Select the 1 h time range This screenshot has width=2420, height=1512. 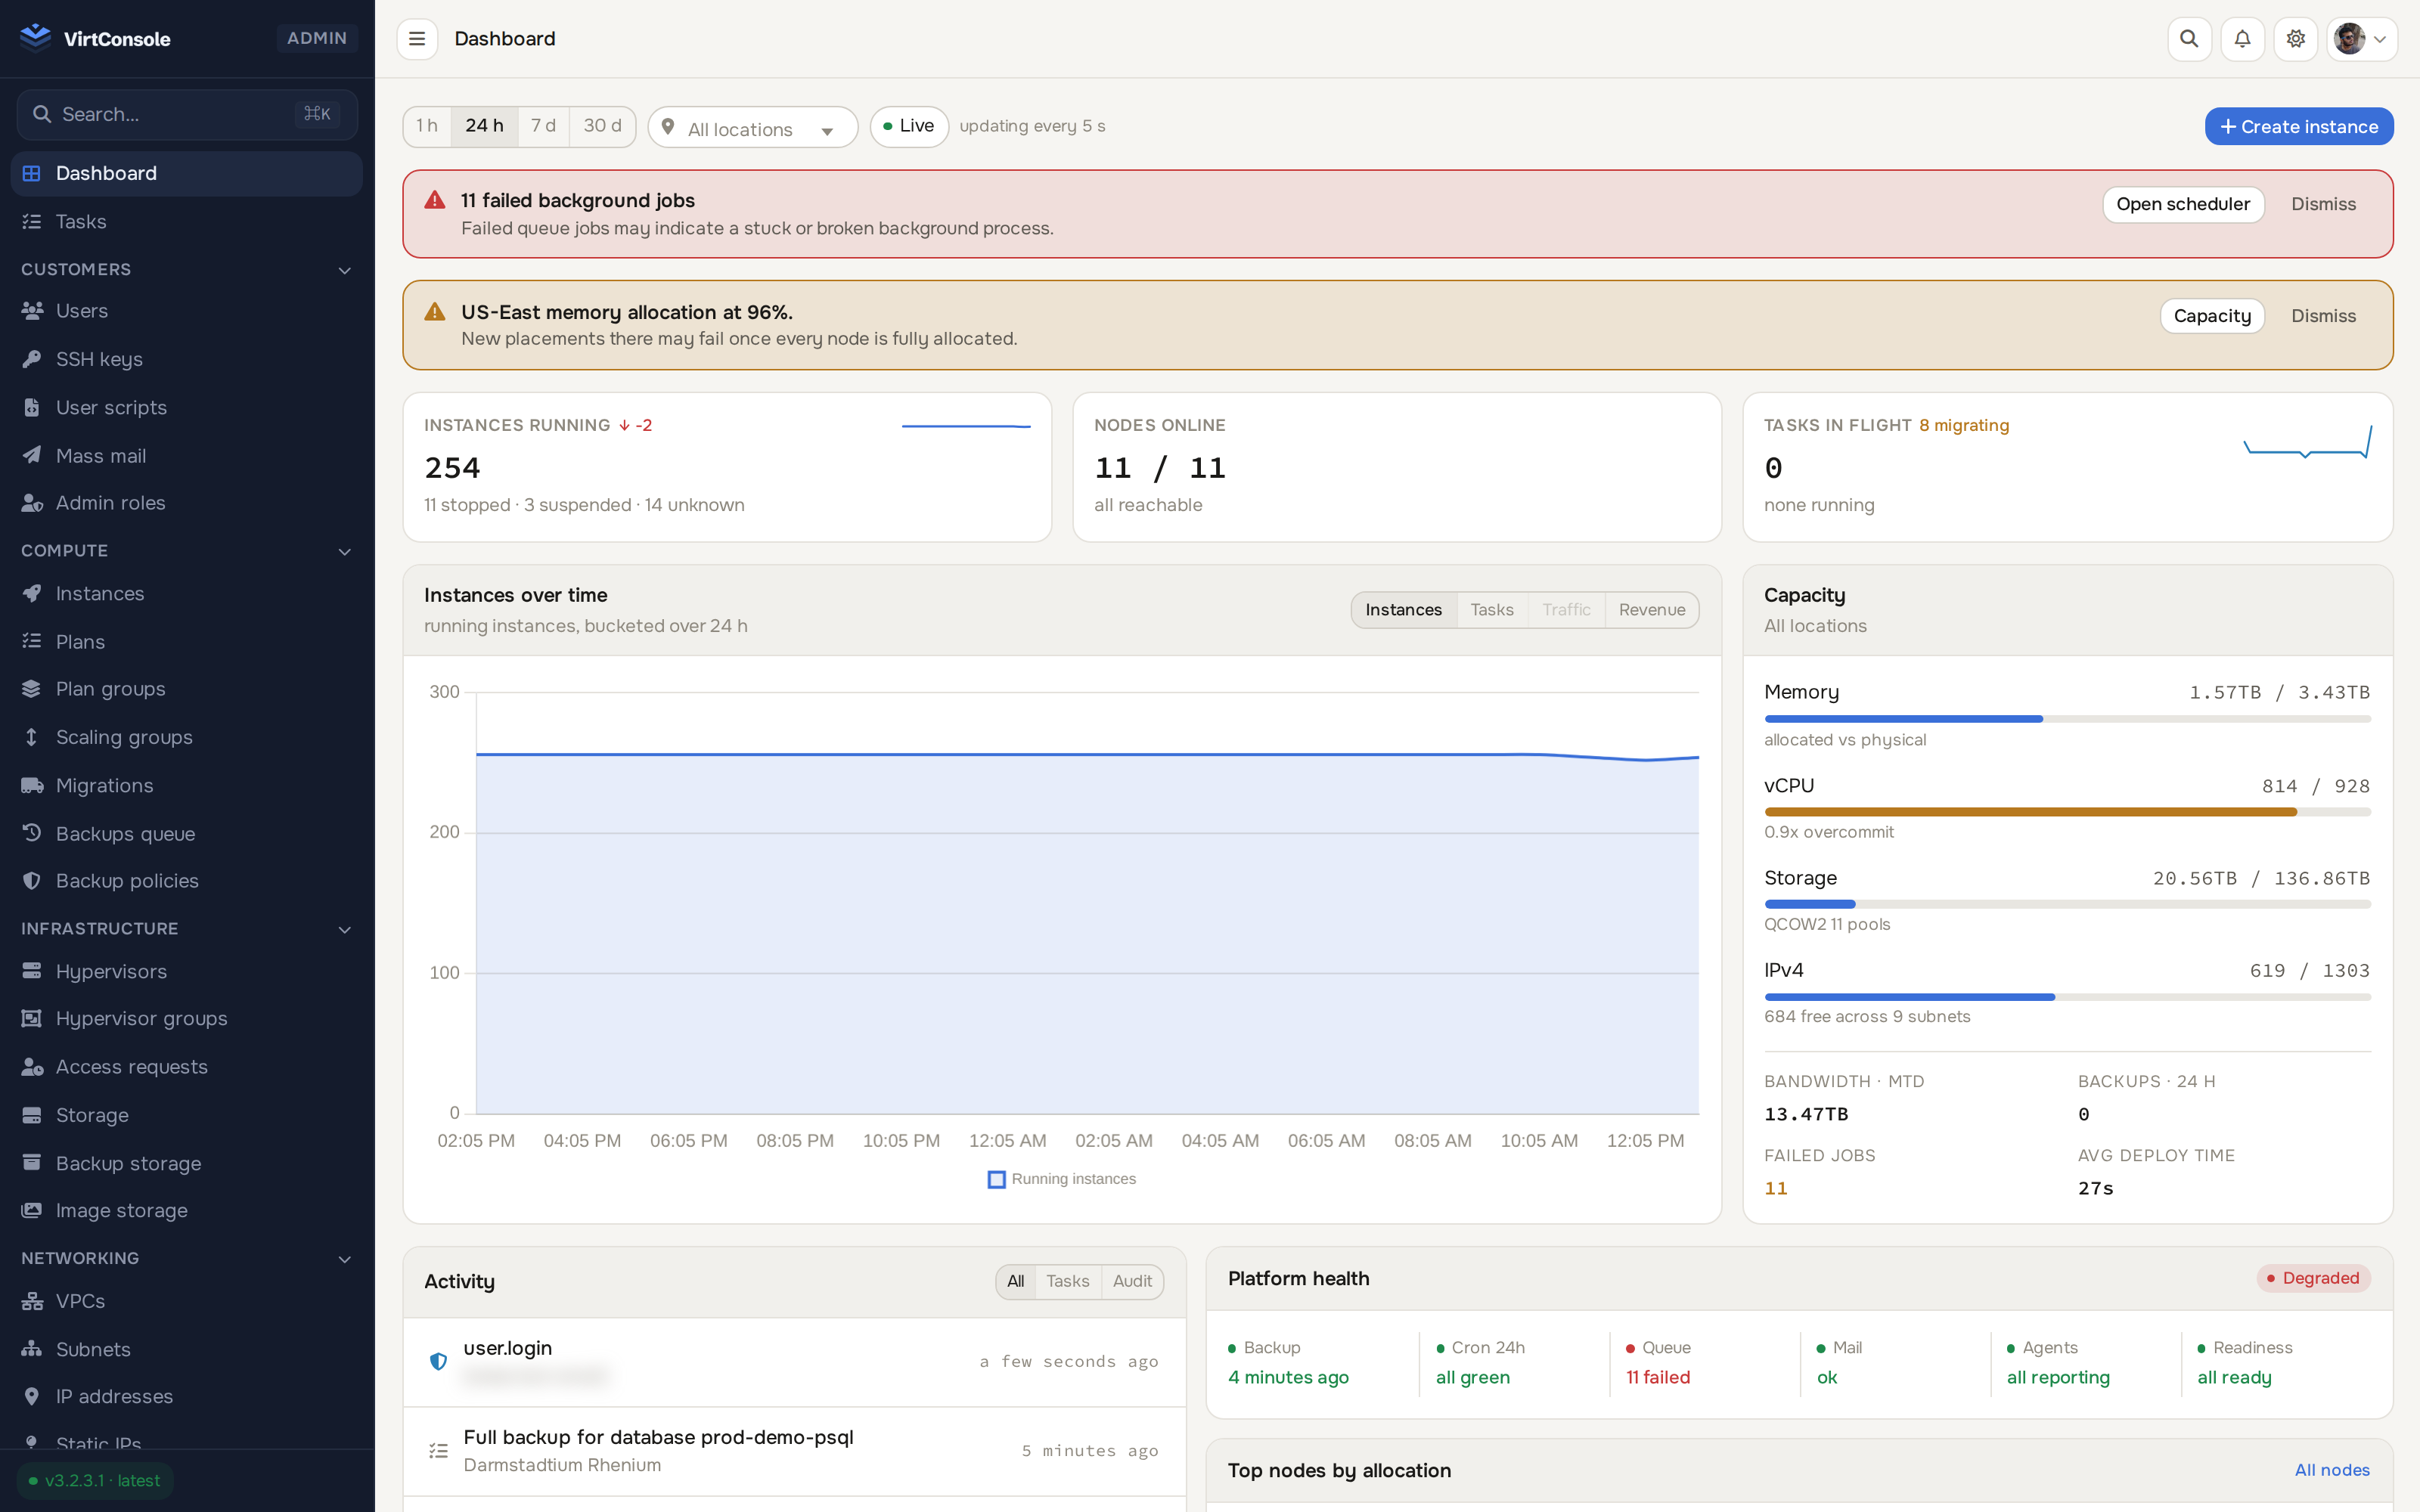[427, 126]
